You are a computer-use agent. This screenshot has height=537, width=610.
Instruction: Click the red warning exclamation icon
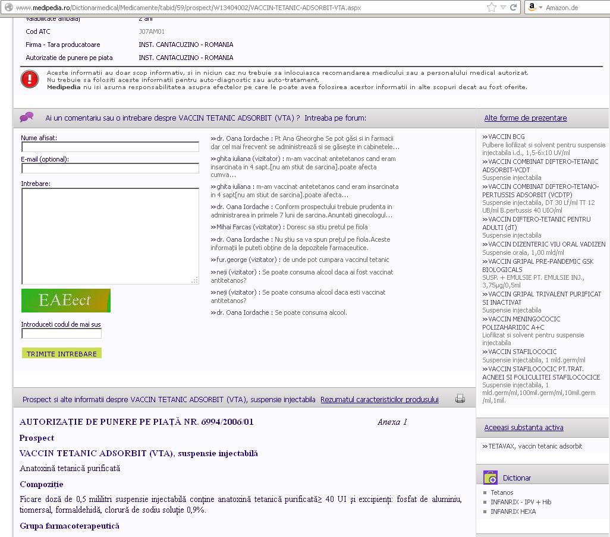point(30,79)
